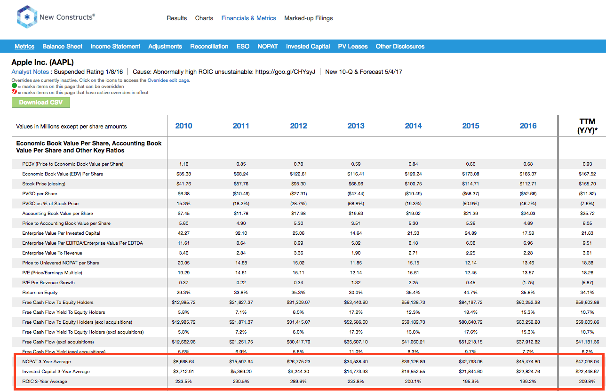Click 2014 Invested Capital average $19,552.55

413,372
